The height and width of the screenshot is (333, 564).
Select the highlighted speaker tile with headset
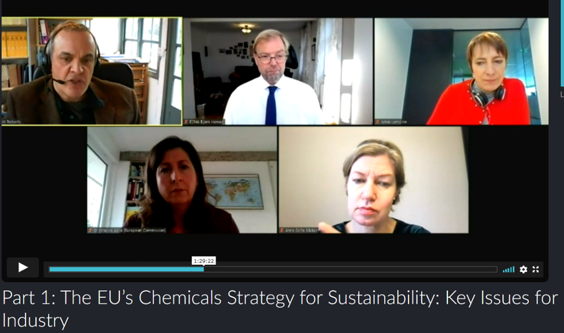[x=92, y=71]
